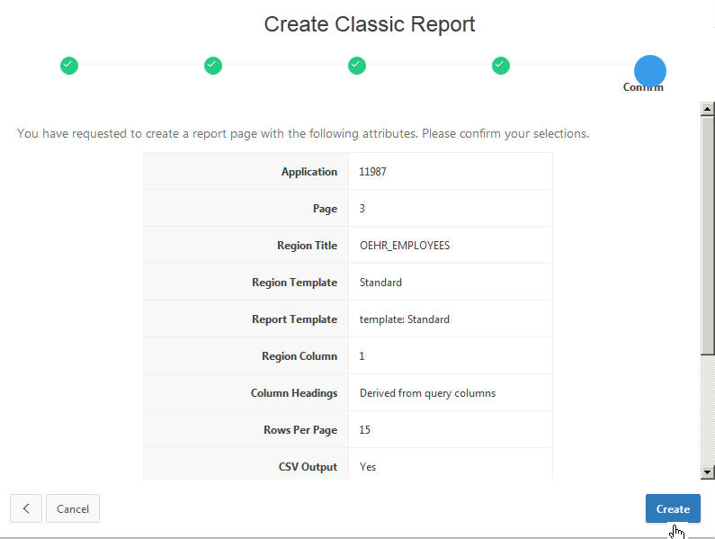Click the Region Template label
This screenshot has height=539, width=715.
pyautogui.click(x=294, y=283)
